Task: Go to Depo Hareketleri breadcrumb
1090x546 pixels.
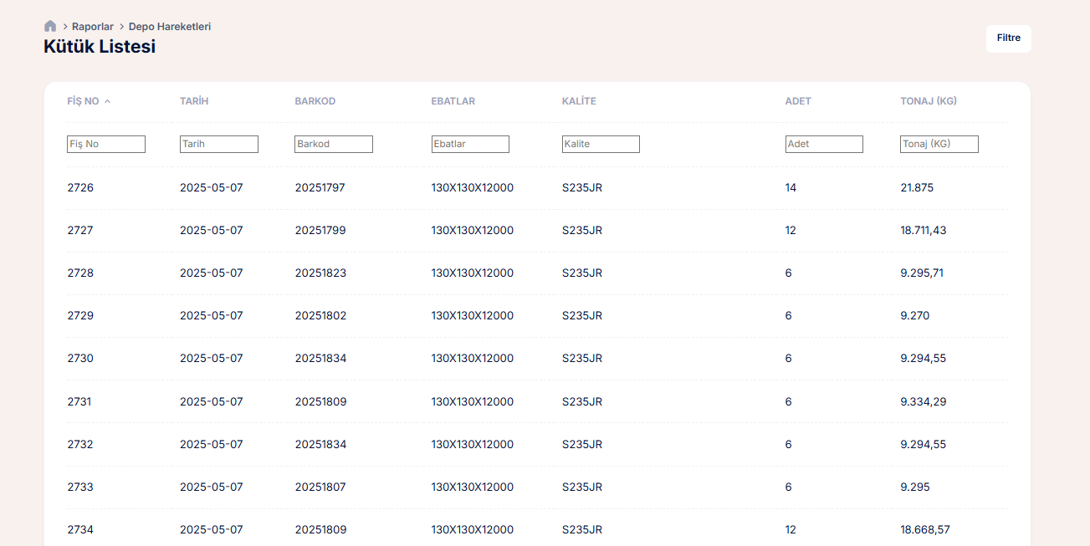Action: (x=170, y=27)
